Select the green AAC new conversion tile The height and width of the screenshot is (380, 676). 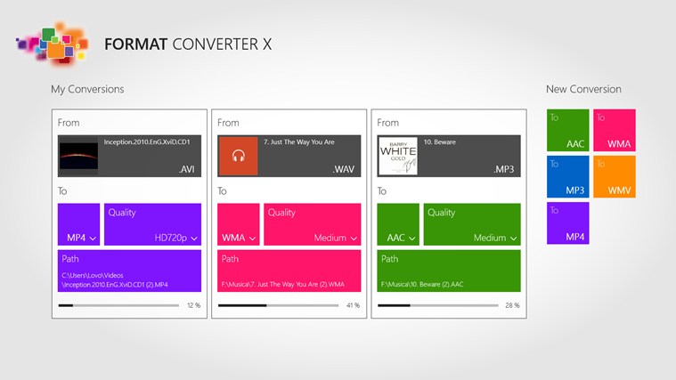click(x=567, y=130)
